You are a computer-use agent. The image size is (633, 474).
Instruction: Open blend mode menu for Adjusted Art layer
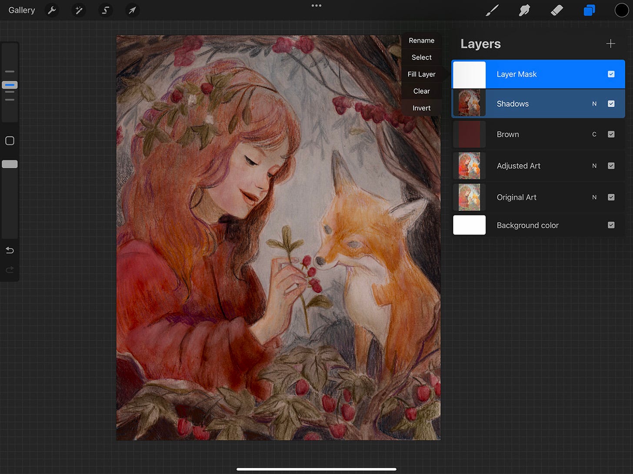594,166
